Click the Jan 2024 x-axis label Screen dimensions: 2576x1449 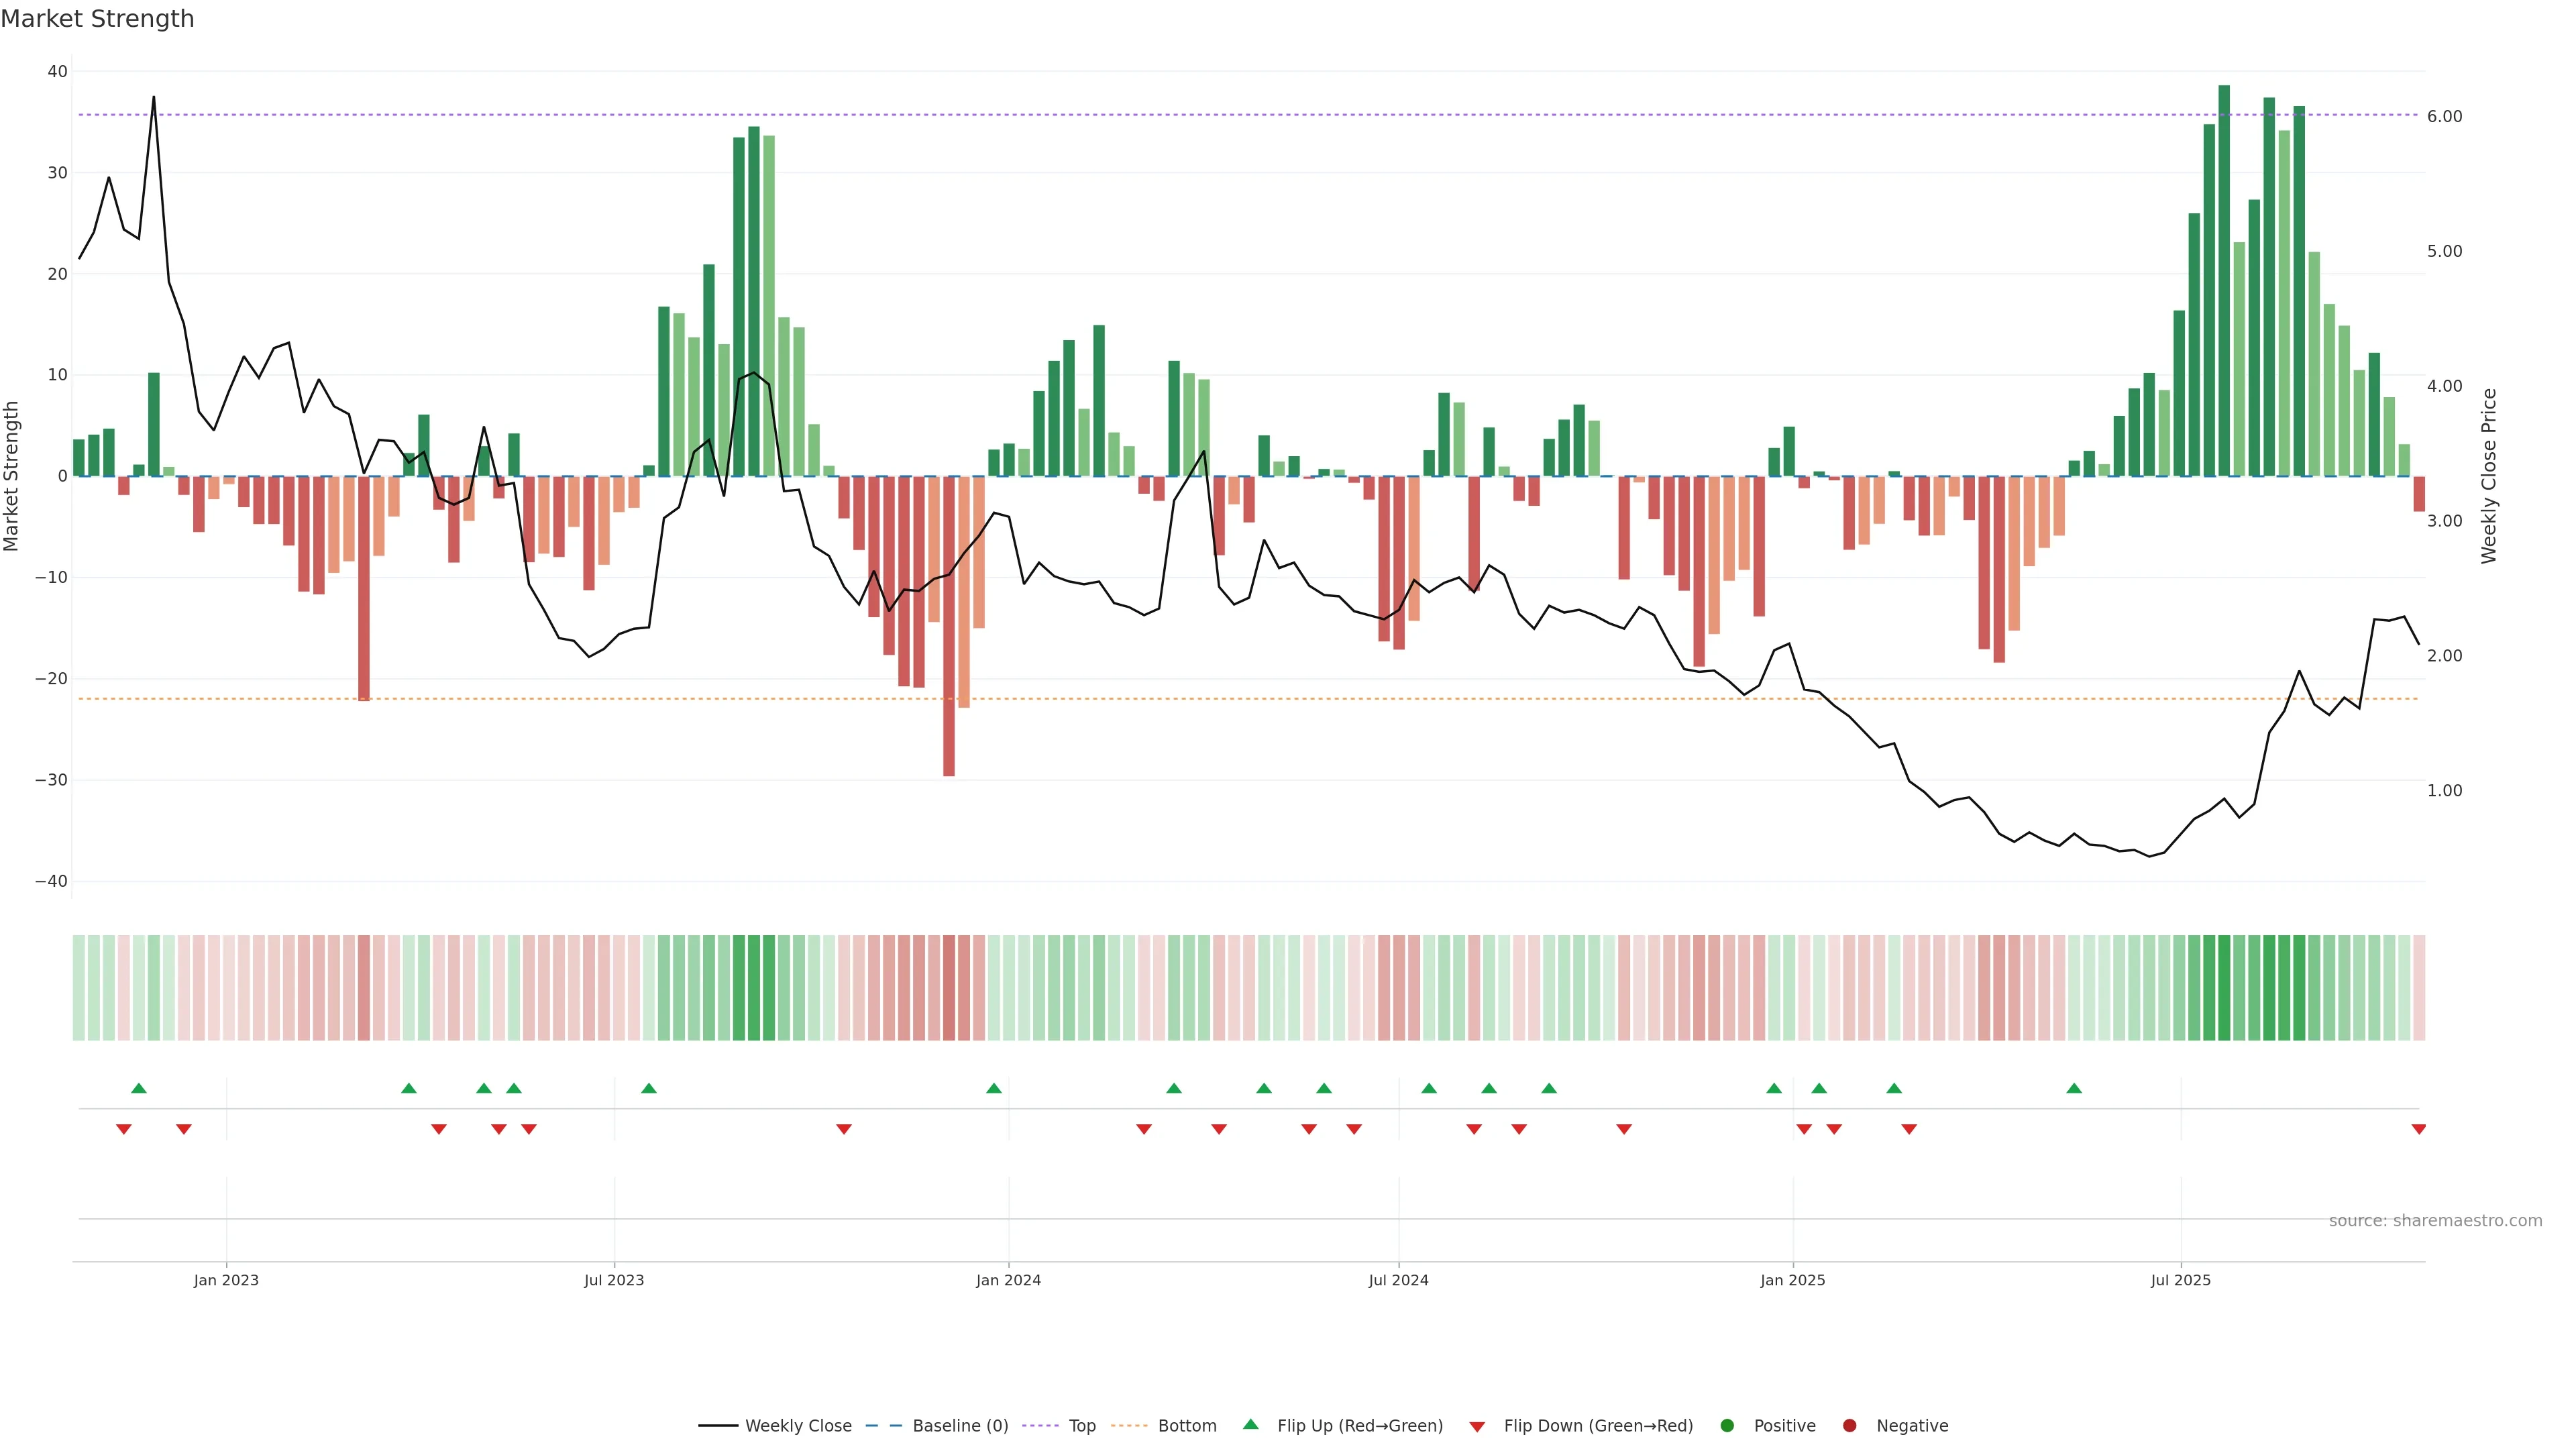pos(1008,1280)
